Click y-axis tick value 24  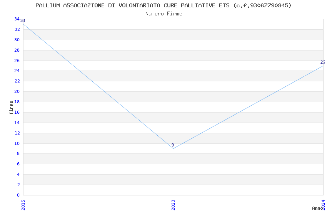pyautogui.click(x=17, y=71)
